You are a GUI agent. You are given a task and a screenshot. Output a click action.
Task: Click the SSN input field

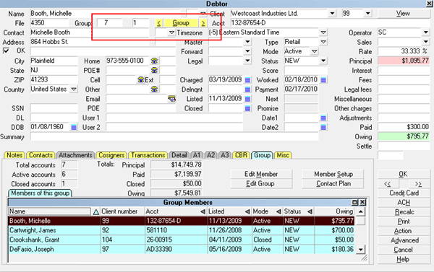coord(54,108)
